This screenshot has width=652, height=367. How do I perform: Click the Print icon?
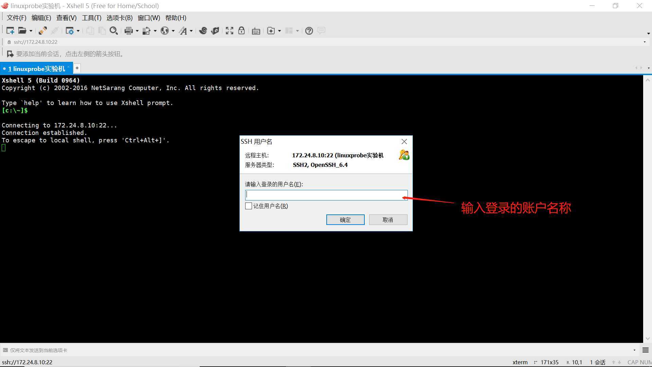click(x=128, y=31)
